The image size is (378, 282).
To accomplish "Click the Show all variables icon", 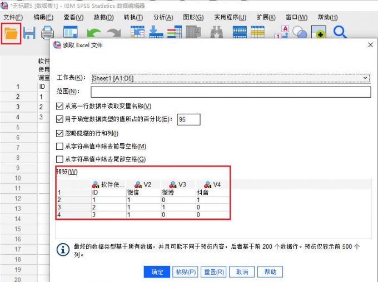I will click(x=319, y=32).
